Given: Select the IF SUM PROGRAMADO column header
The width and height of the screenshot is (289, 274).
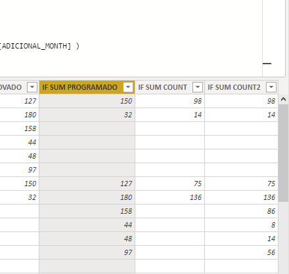Looking at the screenshot, I should coord(87,87).
